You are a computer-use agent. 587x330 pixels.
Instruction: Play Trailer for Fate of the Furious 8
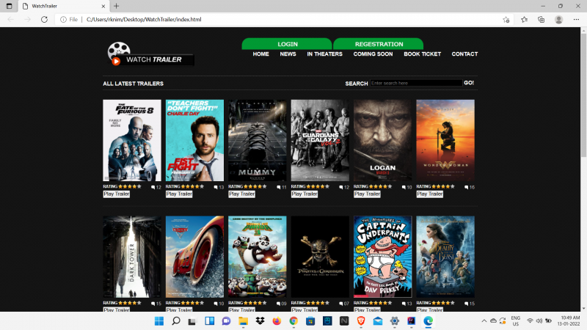[x=117, y=194]
